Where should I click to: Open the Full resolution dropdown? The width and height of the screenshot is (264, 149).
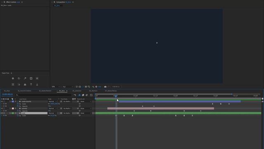68,87
